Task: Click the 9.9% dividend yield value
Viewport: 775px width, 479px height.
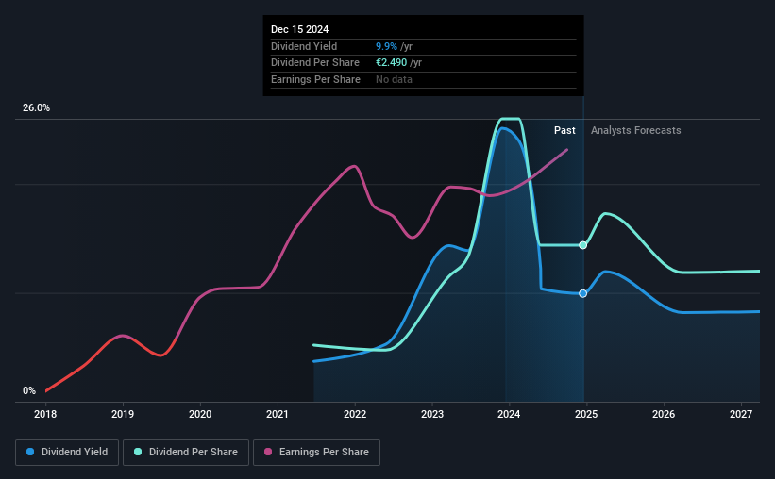Action: coord(386,46)
